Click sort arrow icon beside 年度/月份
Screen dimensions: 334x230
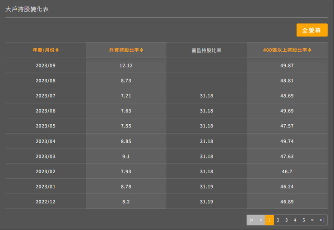click(x=57, y=50)
